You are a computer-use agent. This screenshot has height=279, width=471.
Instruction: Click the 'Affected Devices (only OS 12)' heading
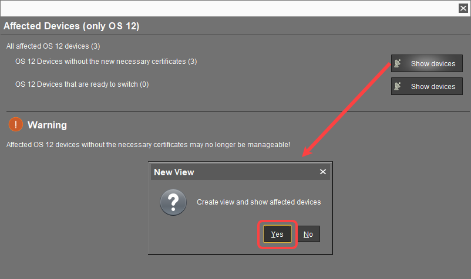click(71, 26)
